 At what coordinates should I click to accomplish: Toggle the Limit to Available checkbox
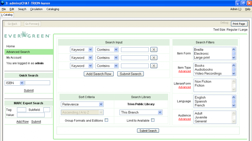153,120
